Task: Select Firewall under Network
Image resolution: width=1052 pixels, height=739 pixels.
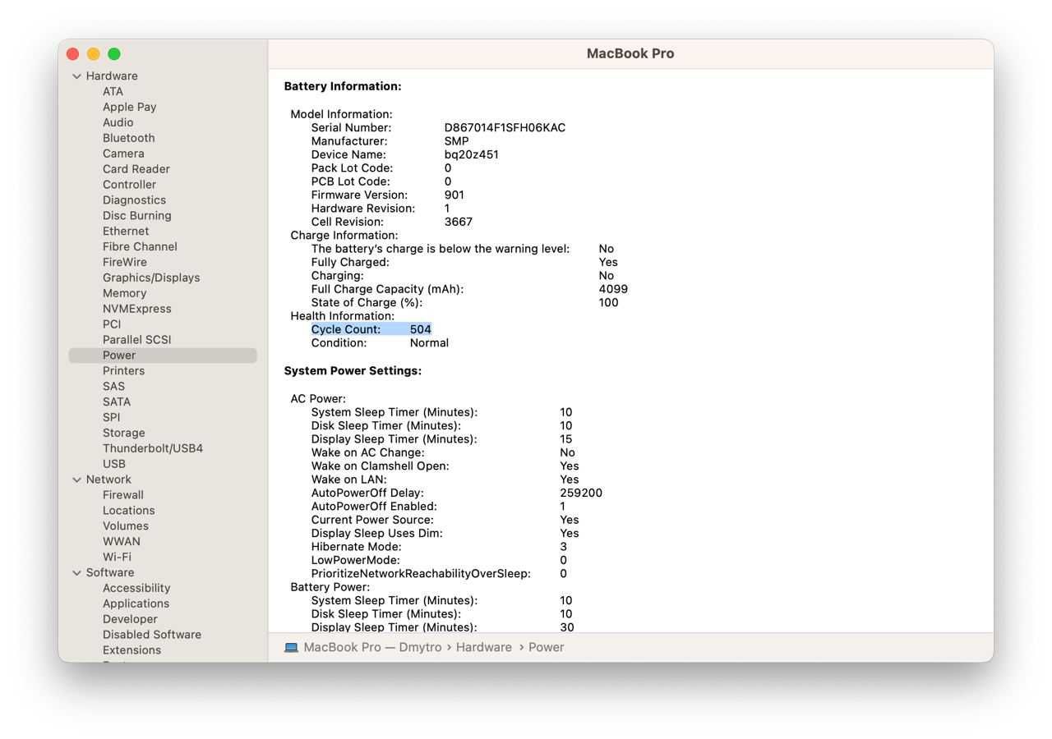Action: [x=122, y=495]
